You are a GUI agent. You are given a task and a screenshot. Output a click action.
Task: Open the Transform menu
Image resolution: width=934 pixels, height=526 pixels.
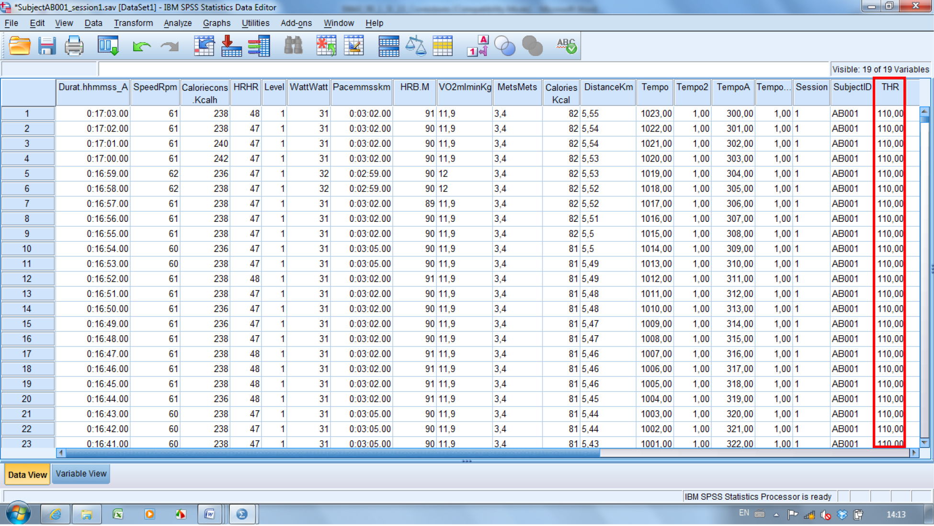coord(133,23)
